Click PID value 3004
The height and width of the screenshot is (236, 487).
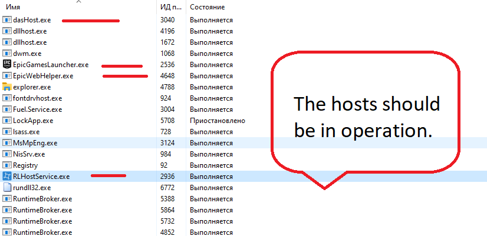pos(167,109)
